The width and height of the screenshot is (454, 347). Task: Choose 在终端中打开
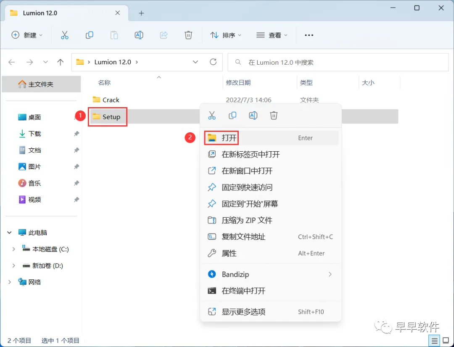point(271,291)
